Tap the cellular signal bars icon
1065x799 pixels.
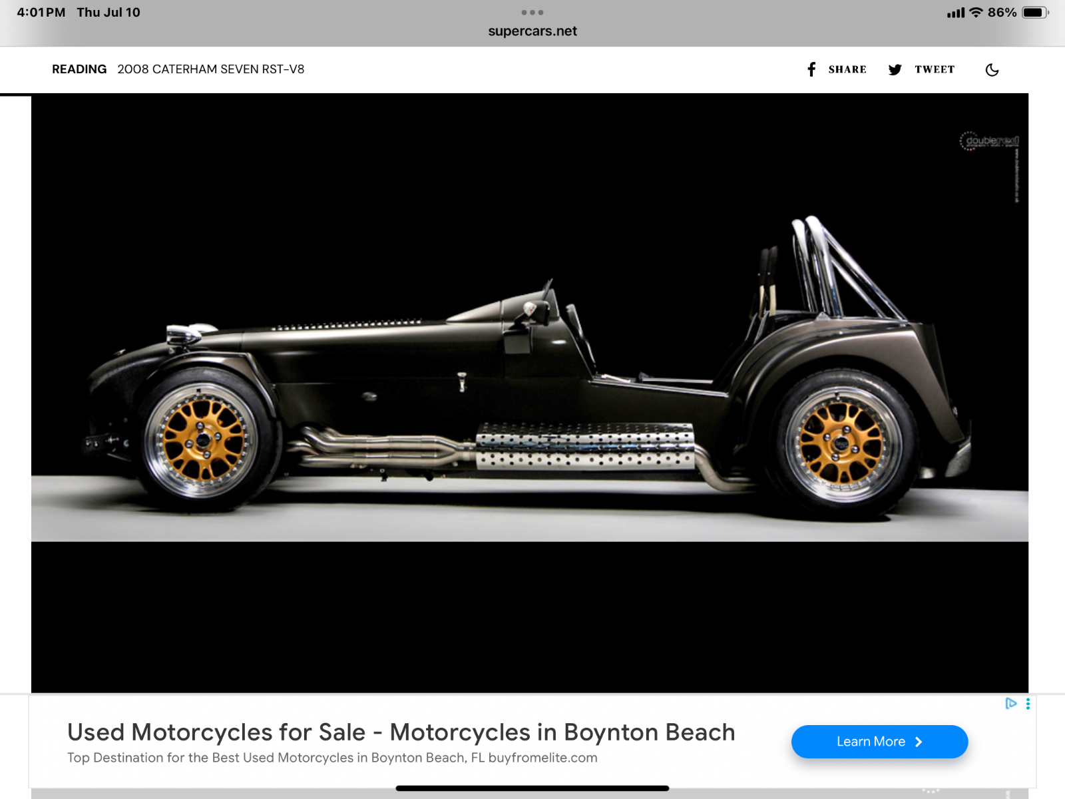(956, 13)
